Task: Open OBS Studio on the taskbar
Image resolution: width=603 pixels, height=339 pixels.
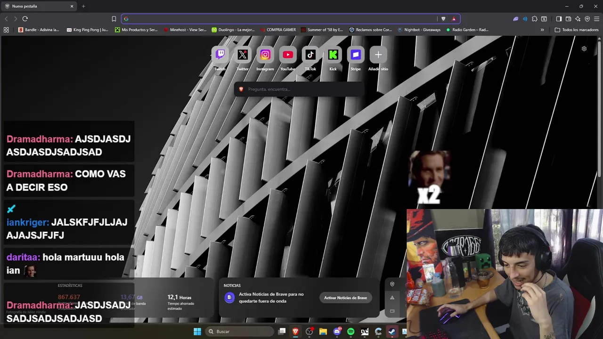Action: [x=310, y=331]
